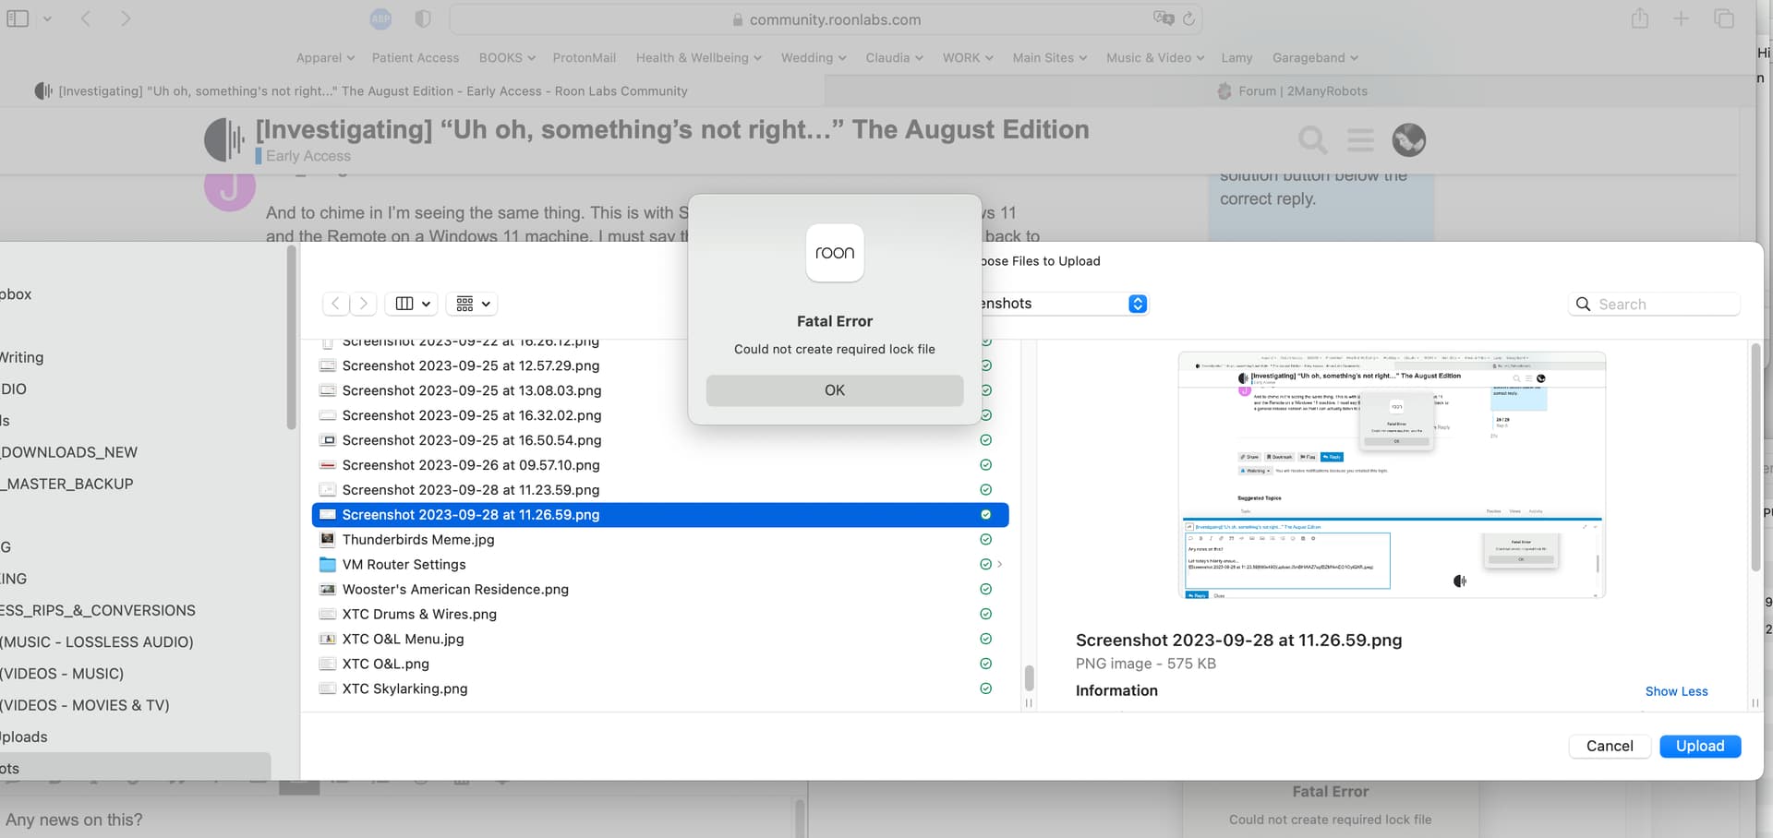Screen dimensions: 1773x838
Task: Go back with the Safari back arrow
Action: tap(86, 18)
